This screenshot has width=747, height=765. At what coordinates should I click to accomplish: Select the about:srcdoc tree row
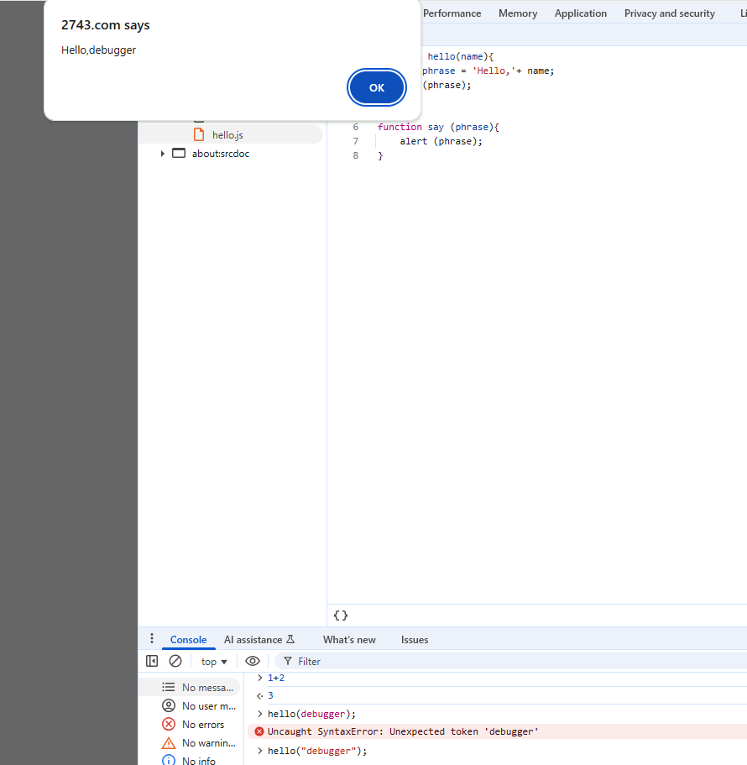point(230,154)
